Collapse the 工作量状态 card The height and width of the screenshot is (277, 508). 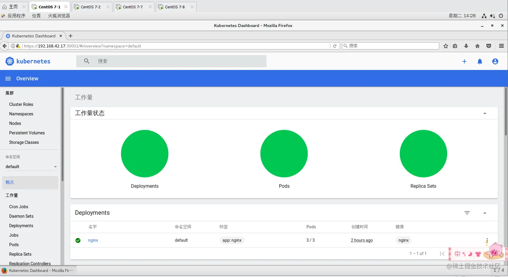tap(485, 113)
